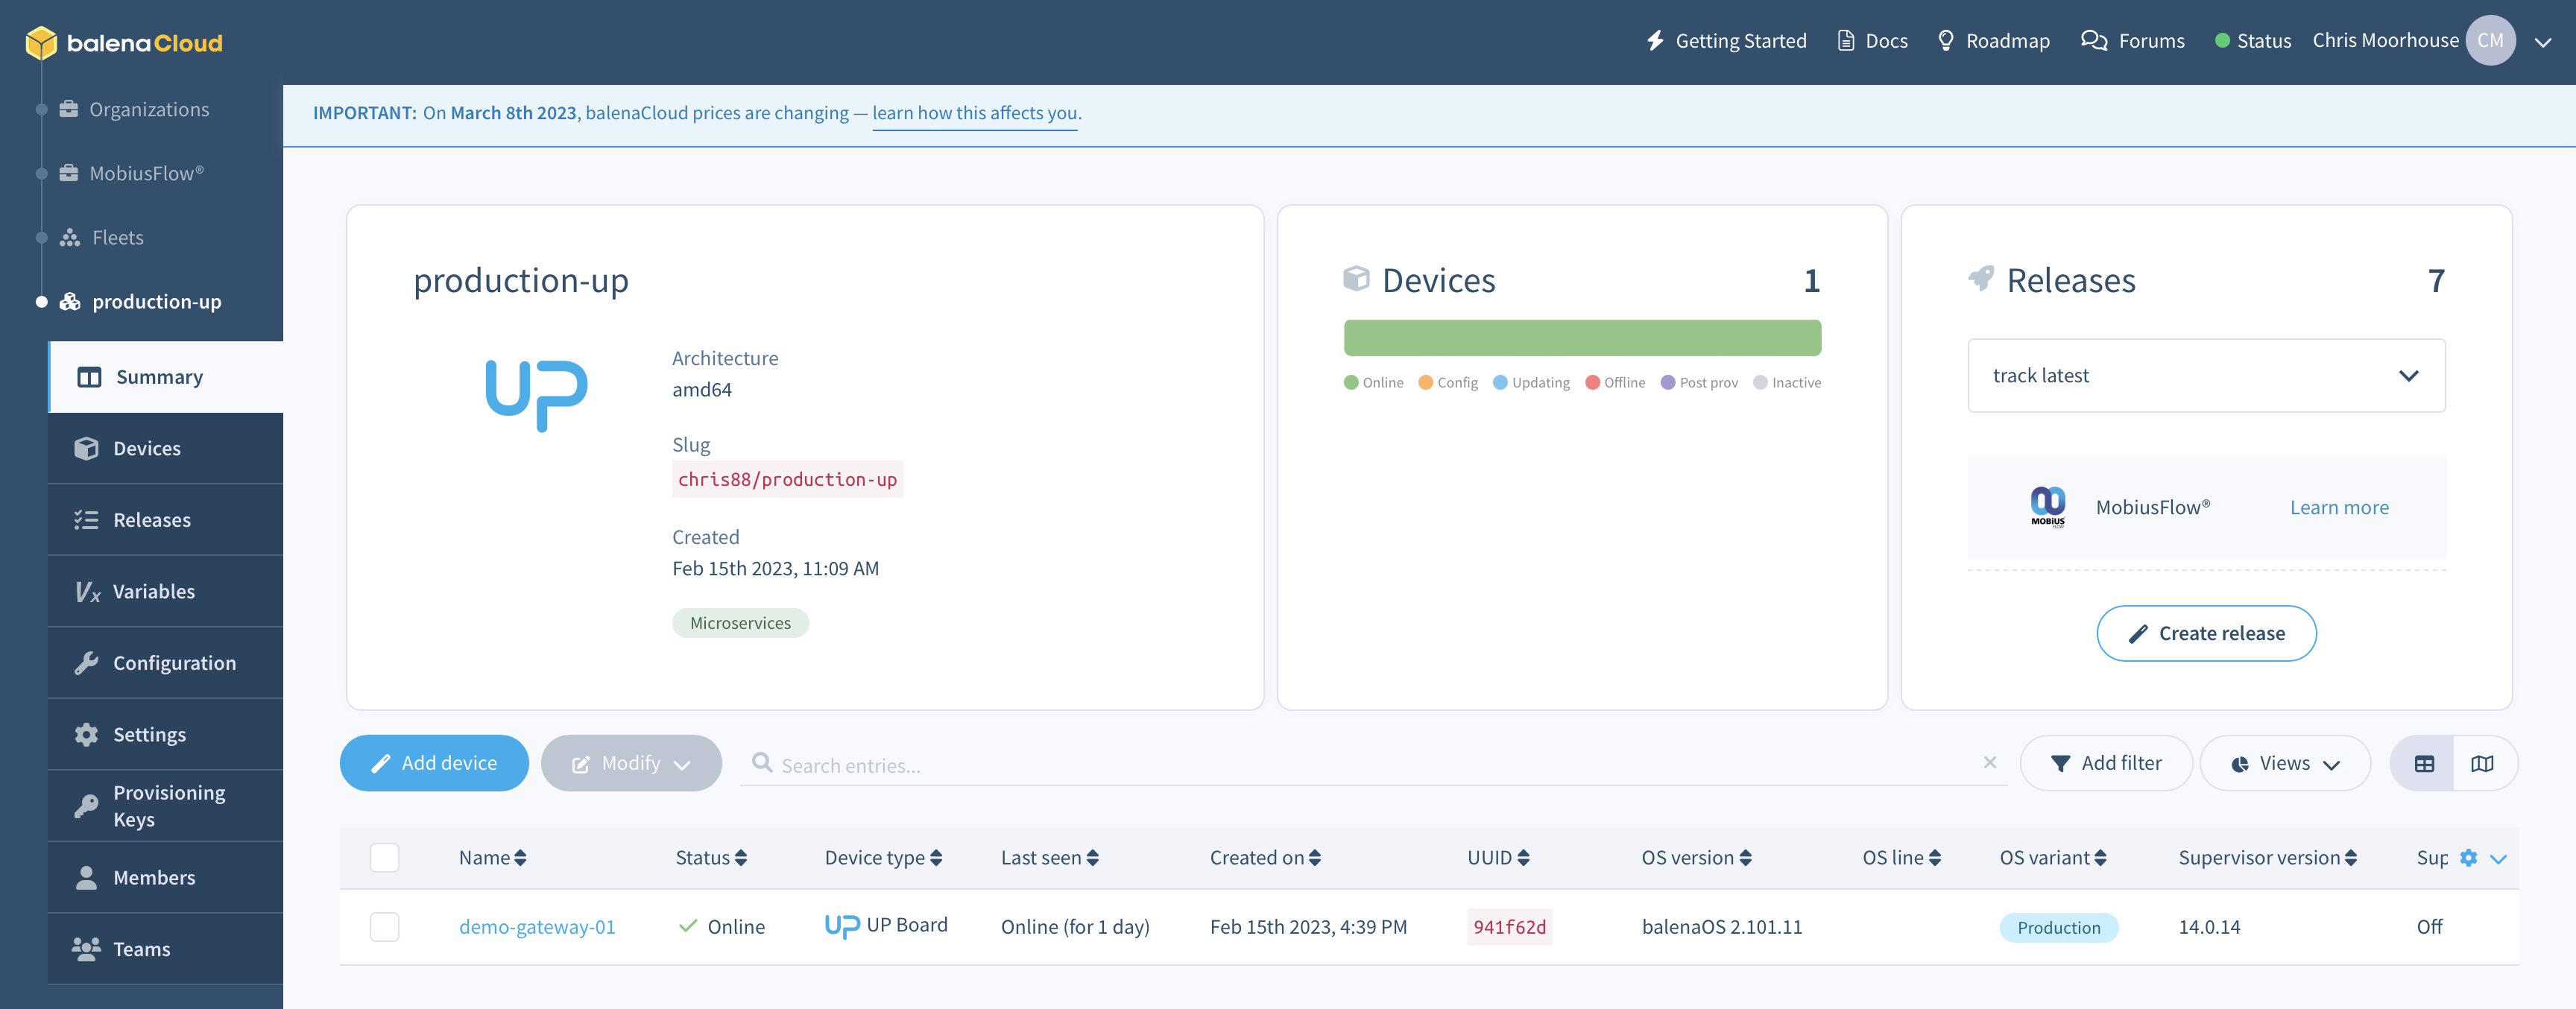Click the Create release button
This screenshot has width=2576, height=1009.
click(2206, 633)
